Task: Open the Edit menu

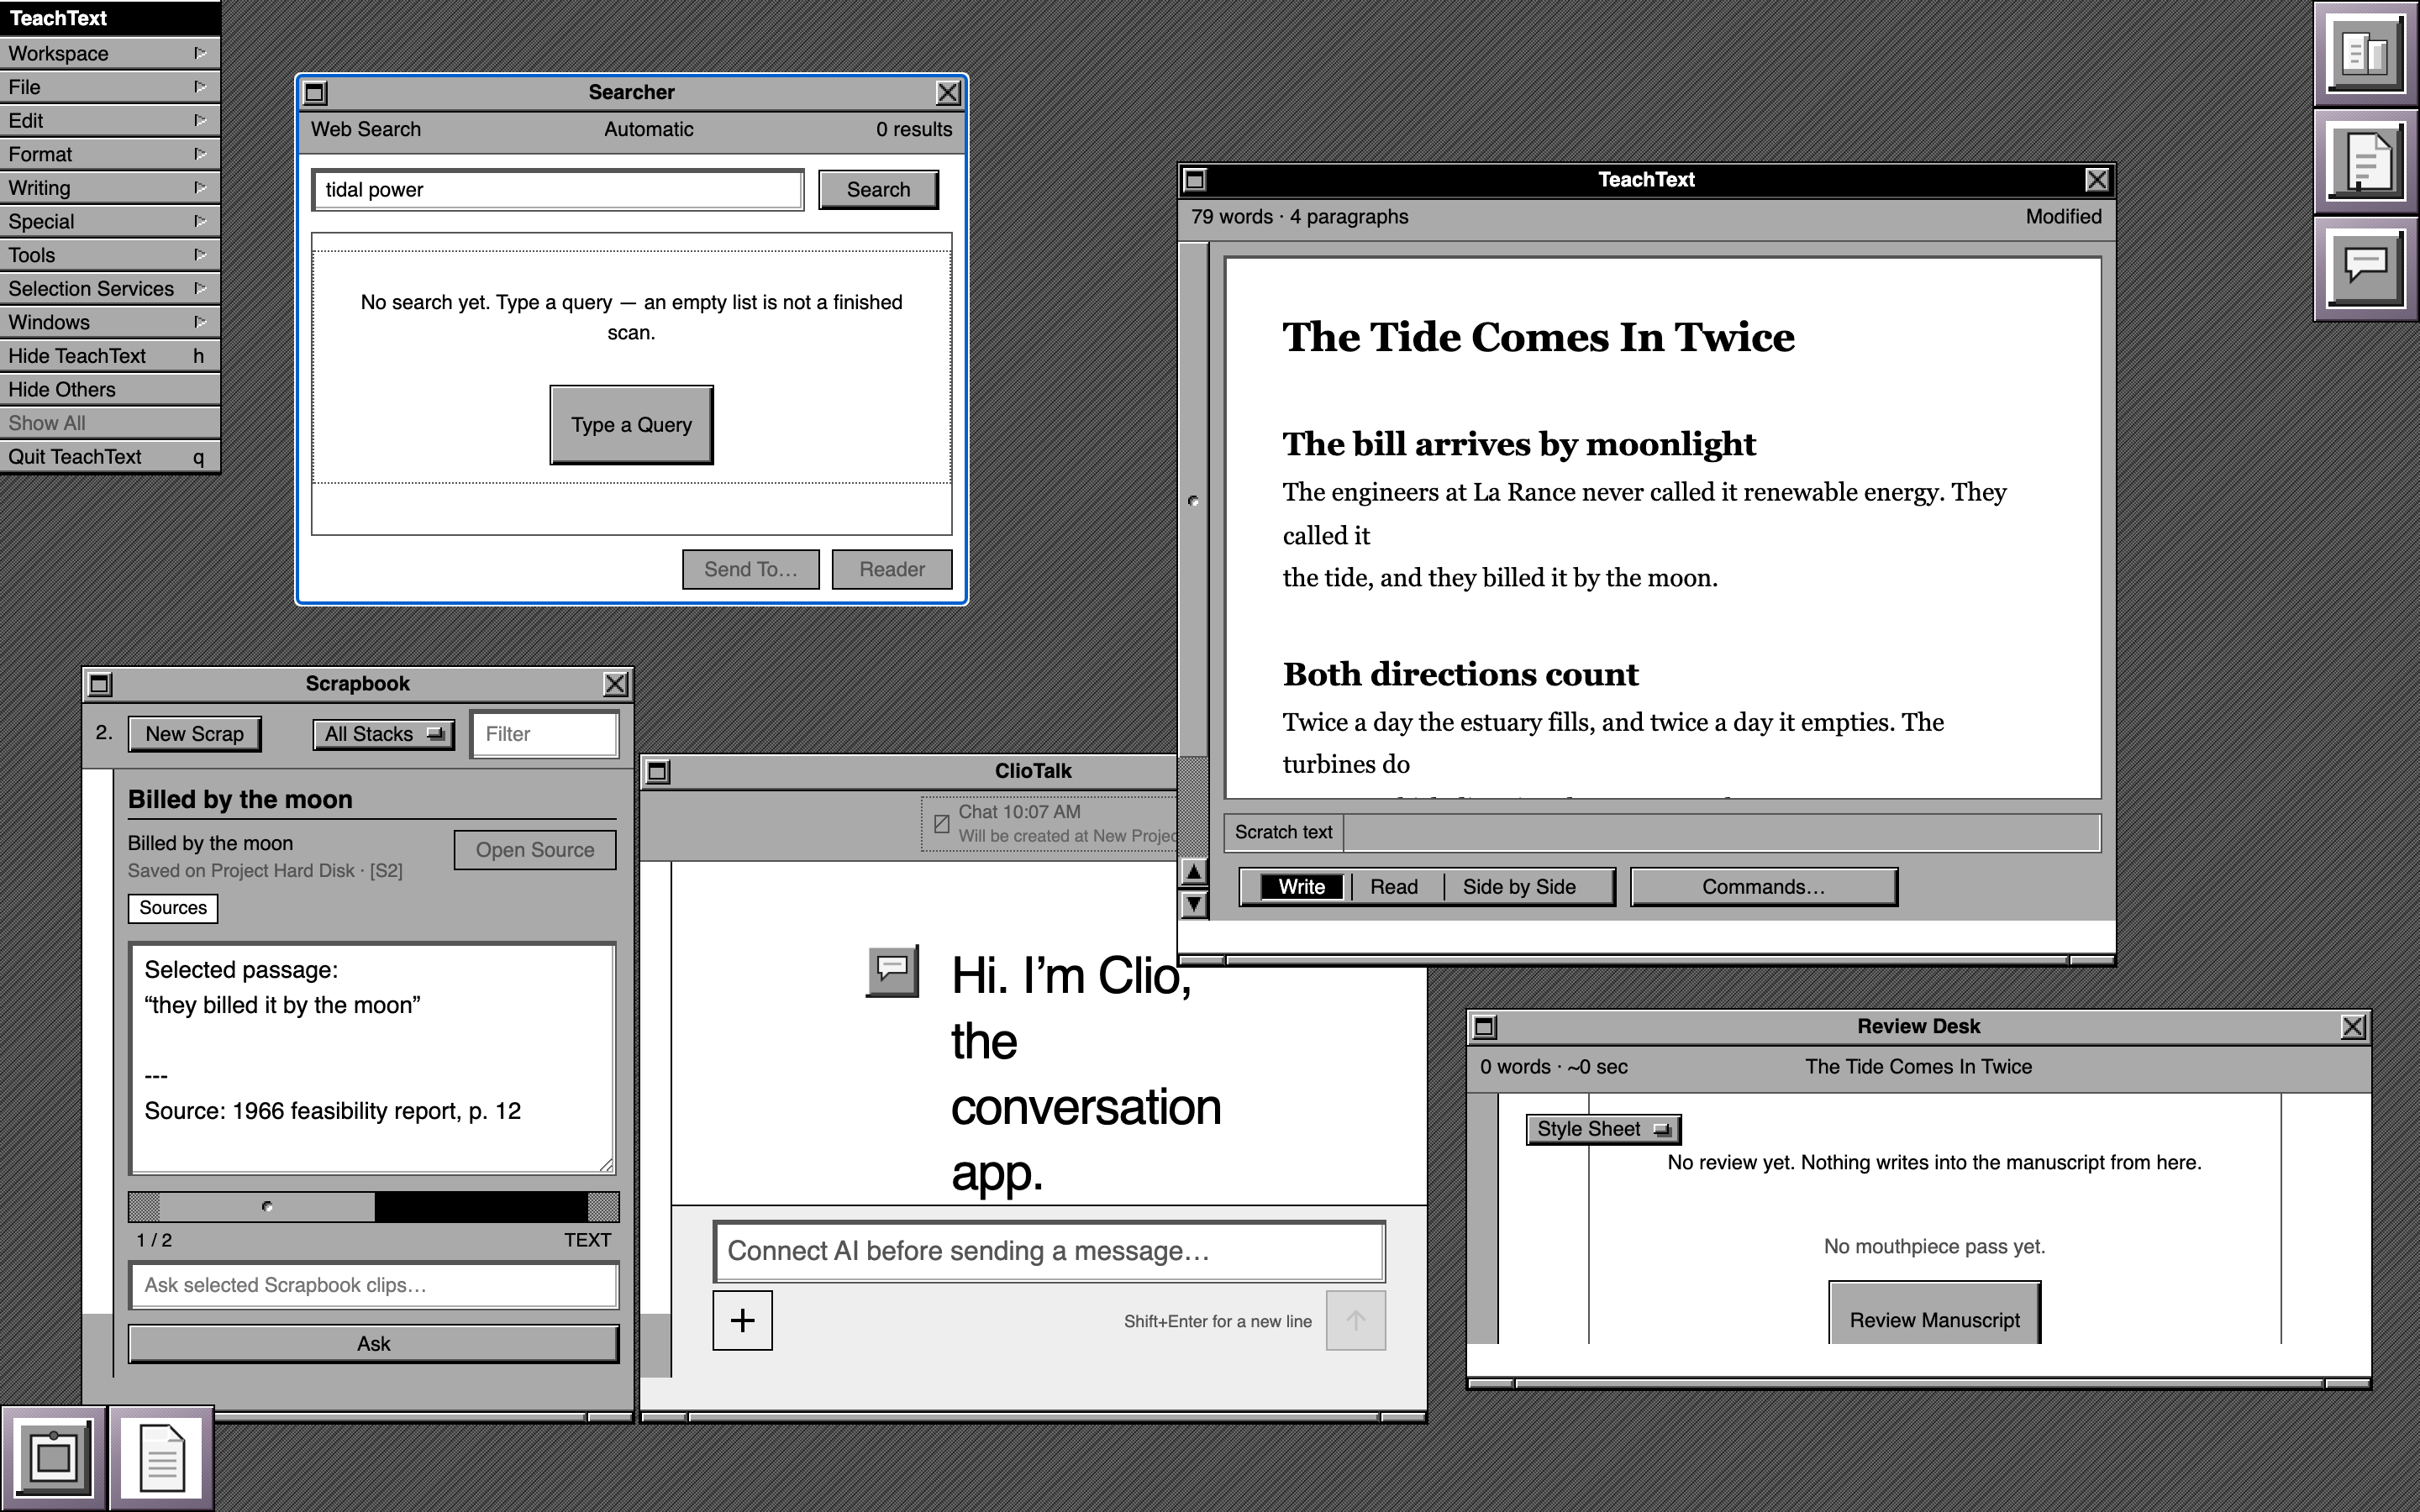Action: [110, 120]
